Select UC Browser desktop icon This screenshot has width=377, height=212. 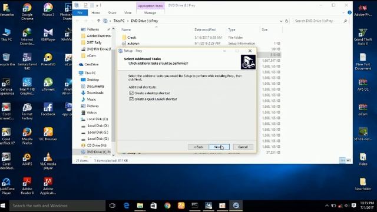[x=48, y=134]
